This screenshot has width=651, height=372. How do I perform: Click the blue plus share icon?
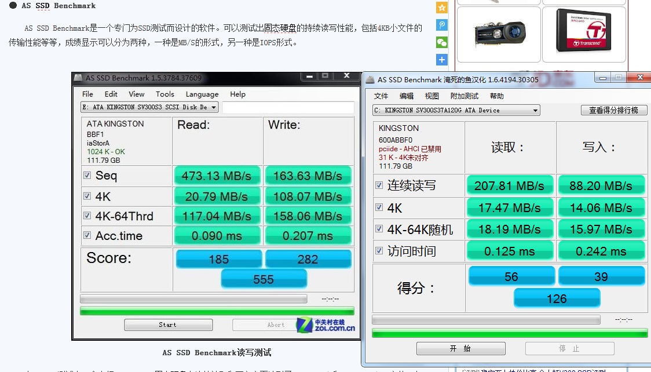click(442, 60)
